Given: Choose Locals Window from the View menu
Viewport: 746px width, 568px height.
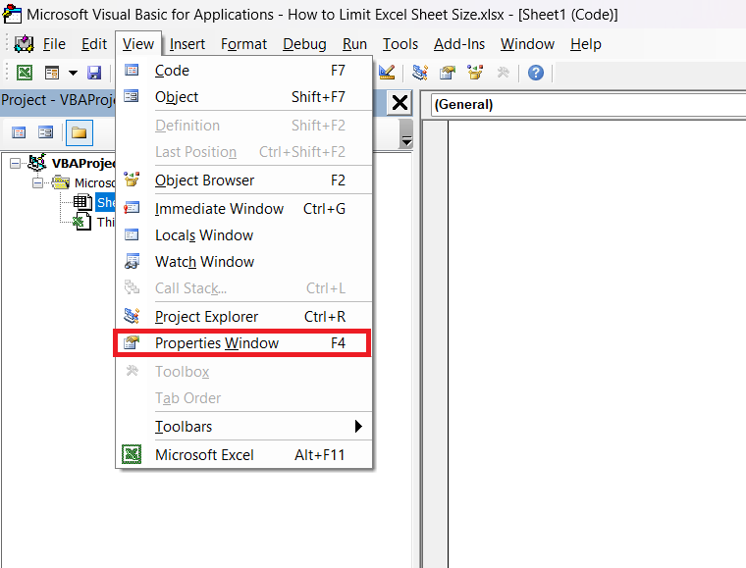Looking at the screenshot, I should (x=244, y=235).
